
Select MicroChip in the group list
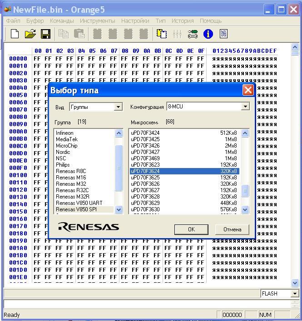(84, 146)
